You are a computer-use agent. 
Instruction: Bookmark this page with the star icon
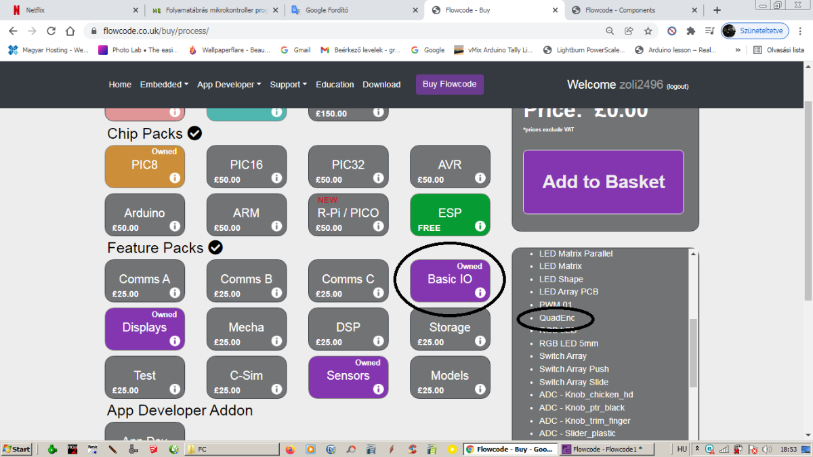pos(648,31)
